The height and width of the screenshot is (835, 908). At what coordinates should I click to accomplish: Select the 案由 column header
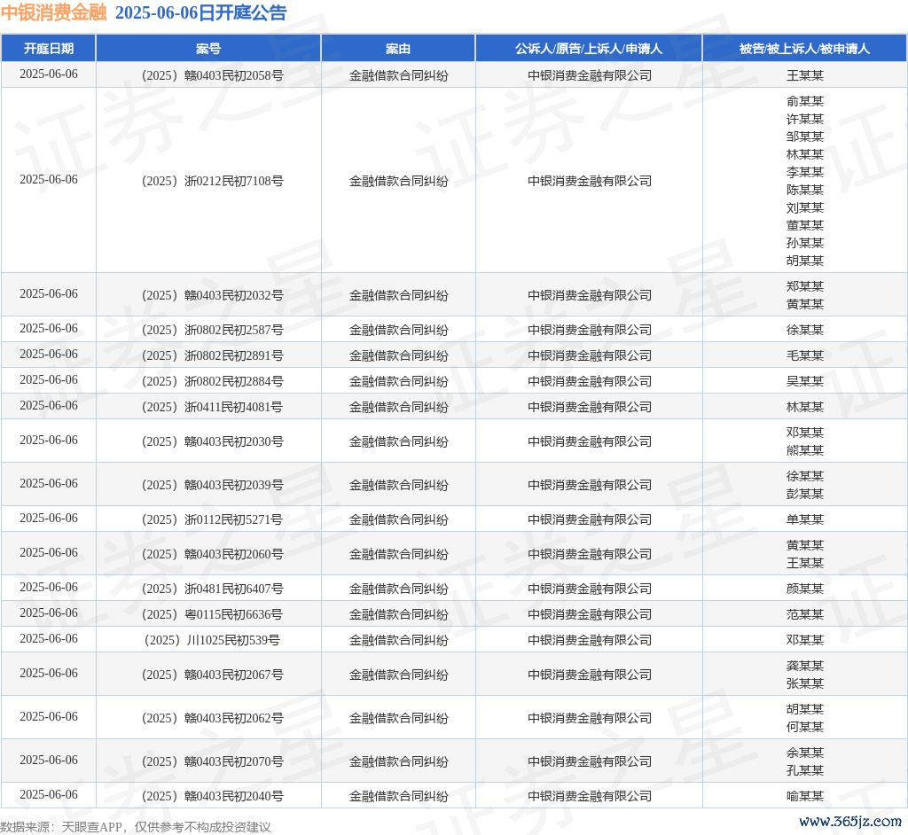pyautogui.click(x=398, y=49)
